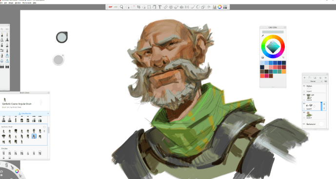Click the Background layer color circle

pyautogui.click(x=321, y=124)
